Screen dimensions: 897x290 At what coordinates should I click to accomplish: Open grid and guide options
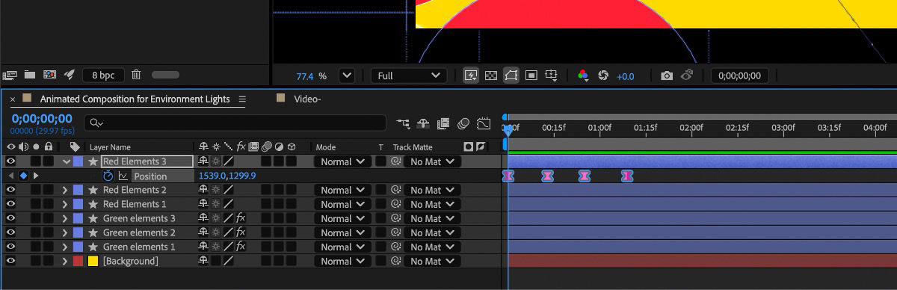[x=552, y=75]
